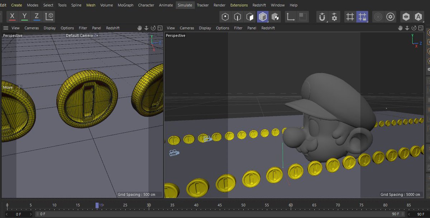Click the Move tool label in left viewport
The image size is (430, 218).
(8, 87)
